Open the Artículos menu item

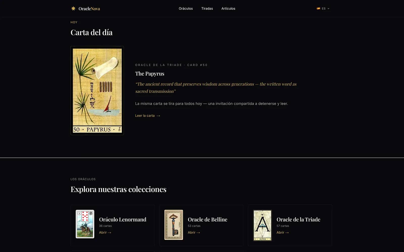pos(228,9)
